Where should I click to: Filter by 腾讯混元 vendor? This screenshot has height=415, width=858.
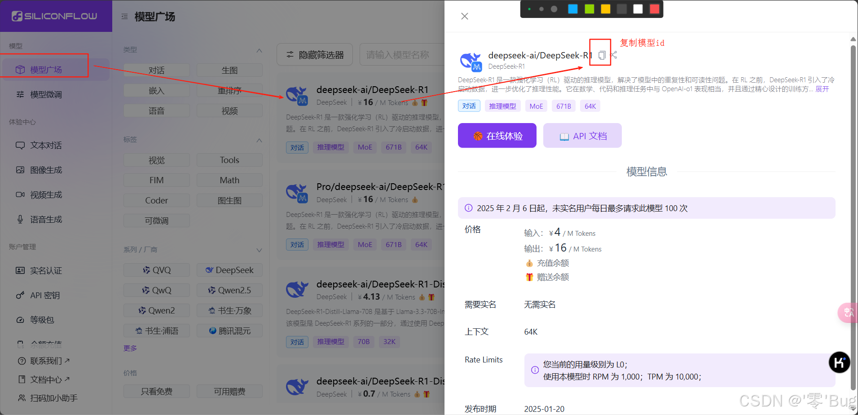(x=229, y=331)
